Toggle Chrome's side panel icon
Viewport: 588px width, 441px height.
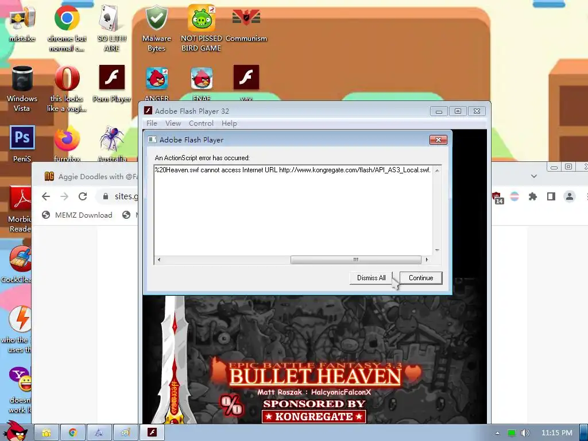click(x=551, y=196)
